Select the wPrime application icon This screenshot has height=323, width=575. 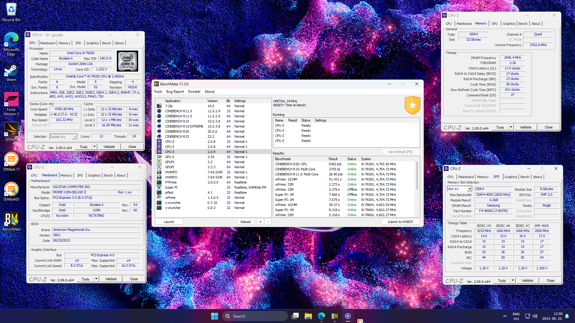[x=159, y=198]
